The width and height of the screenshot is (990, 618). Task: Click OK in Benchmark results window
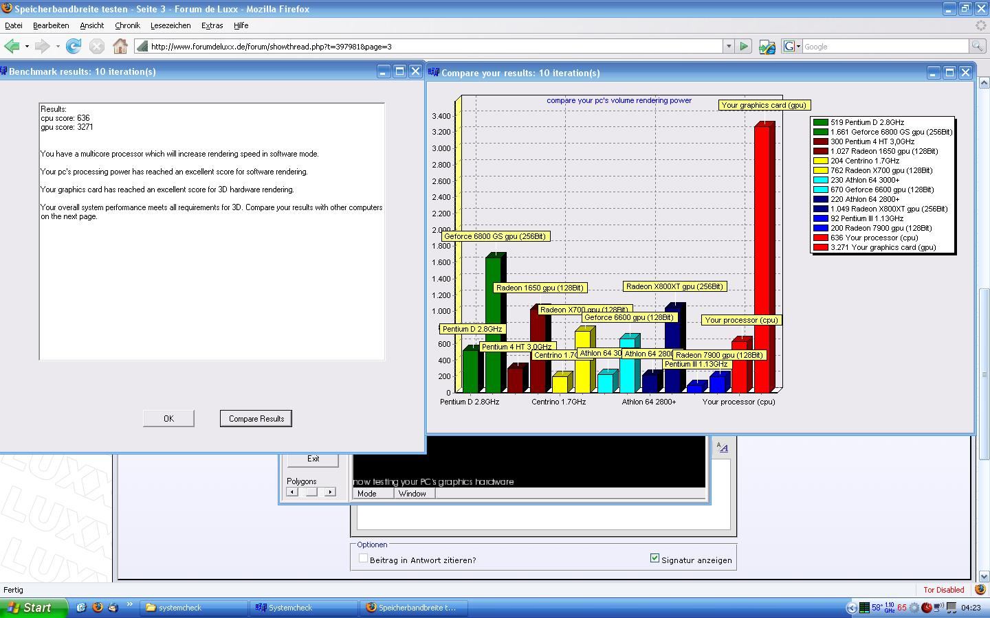tap(168, 418)
